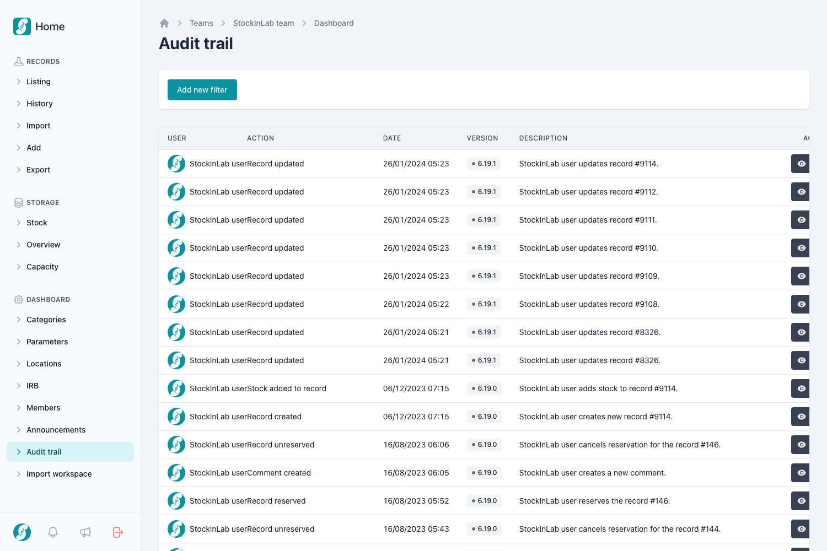Expand the Members chevron

[19, 408]
